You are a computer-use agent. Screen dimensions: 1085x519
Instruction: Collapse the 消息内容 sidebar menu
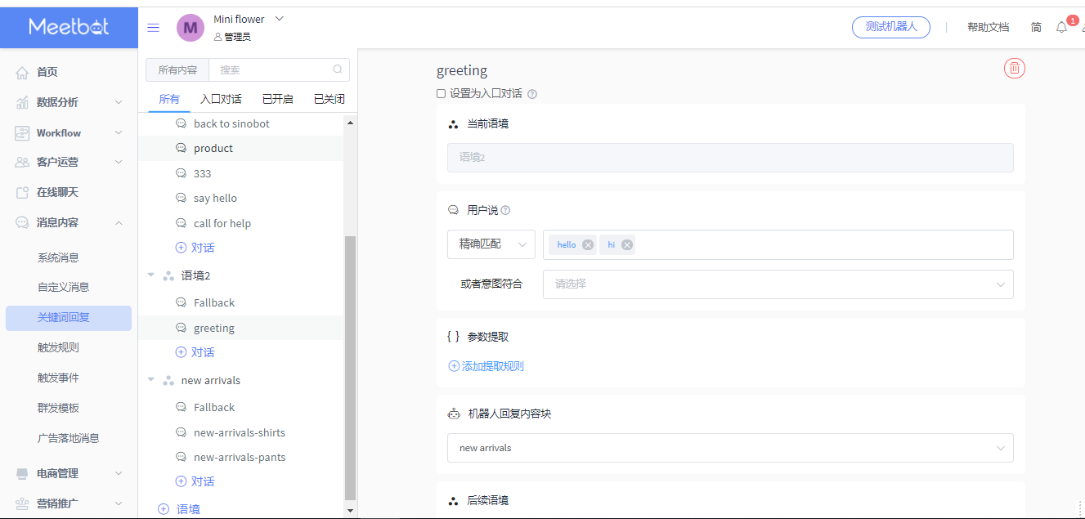[x=119, y=222]
